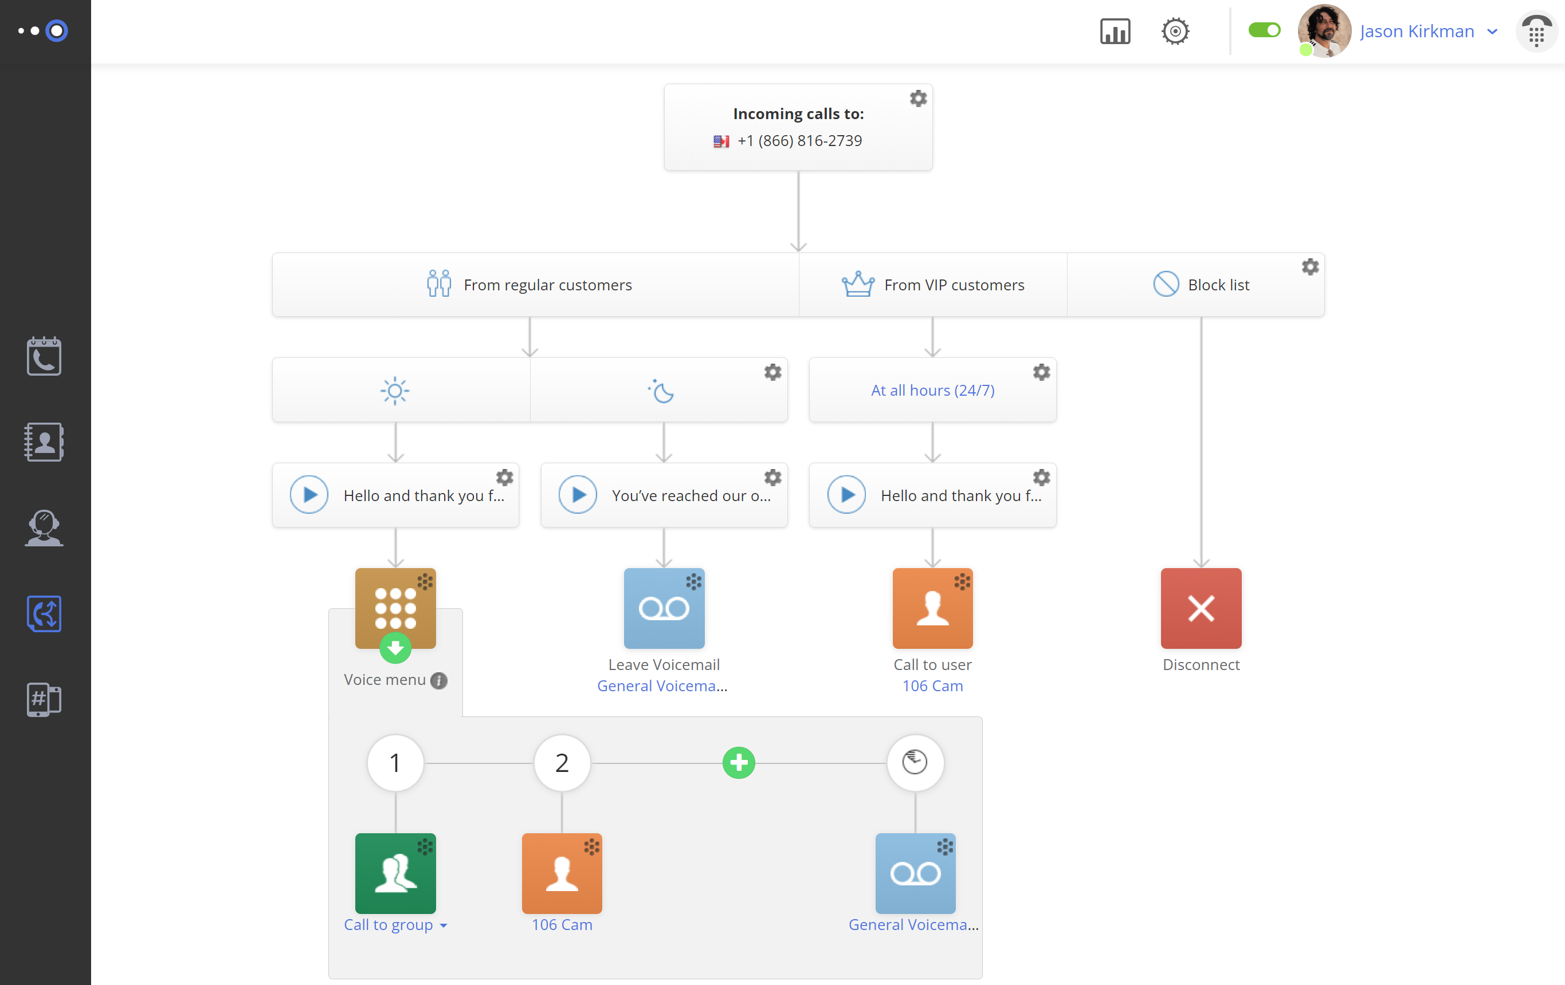Open the contacts address book icon

(44, 442)
